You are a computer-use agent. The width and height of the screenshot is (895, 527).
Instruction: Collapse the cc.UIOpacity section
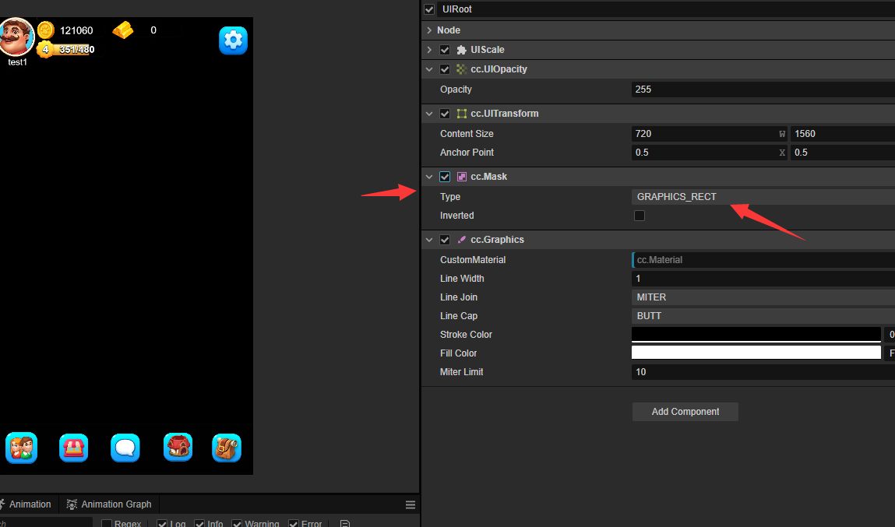tap(429, 69)
